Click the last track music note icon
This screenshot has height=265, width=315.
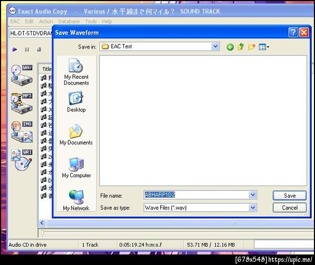coord(44,196)
